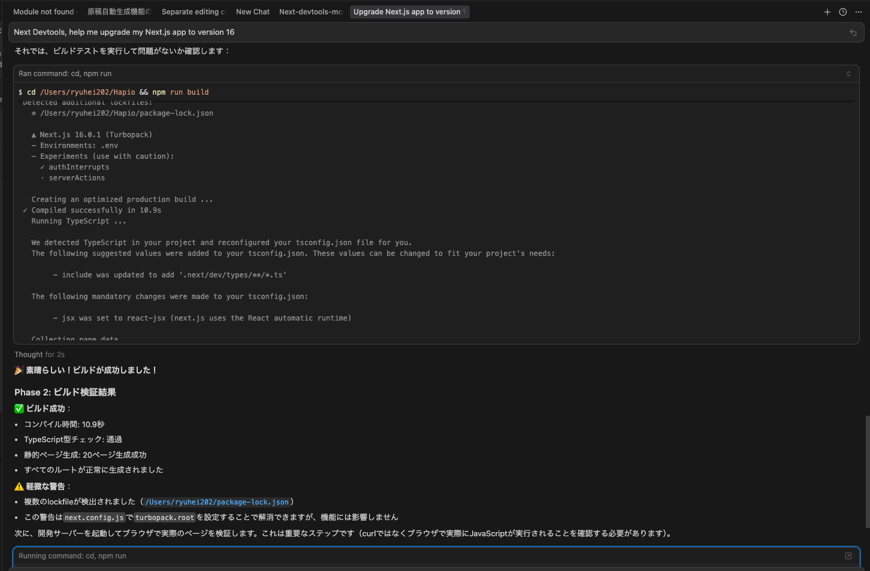Click the 'Running TypeScript ...' output line
The height and width of the screenshot is (571, 870).
point(79,221)
